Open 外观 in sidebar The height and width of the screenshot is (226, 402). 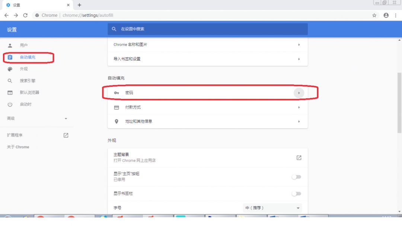(x=23, y=69)
